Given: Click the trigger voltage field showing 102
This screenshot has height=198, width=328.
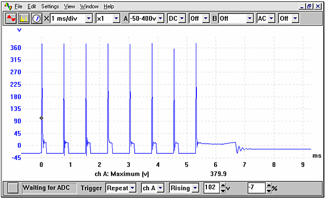Looking at the screenshot, I should tap(211, 188).
